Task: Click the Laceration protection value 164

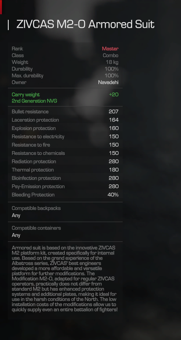Action: (x=114, y=120)
